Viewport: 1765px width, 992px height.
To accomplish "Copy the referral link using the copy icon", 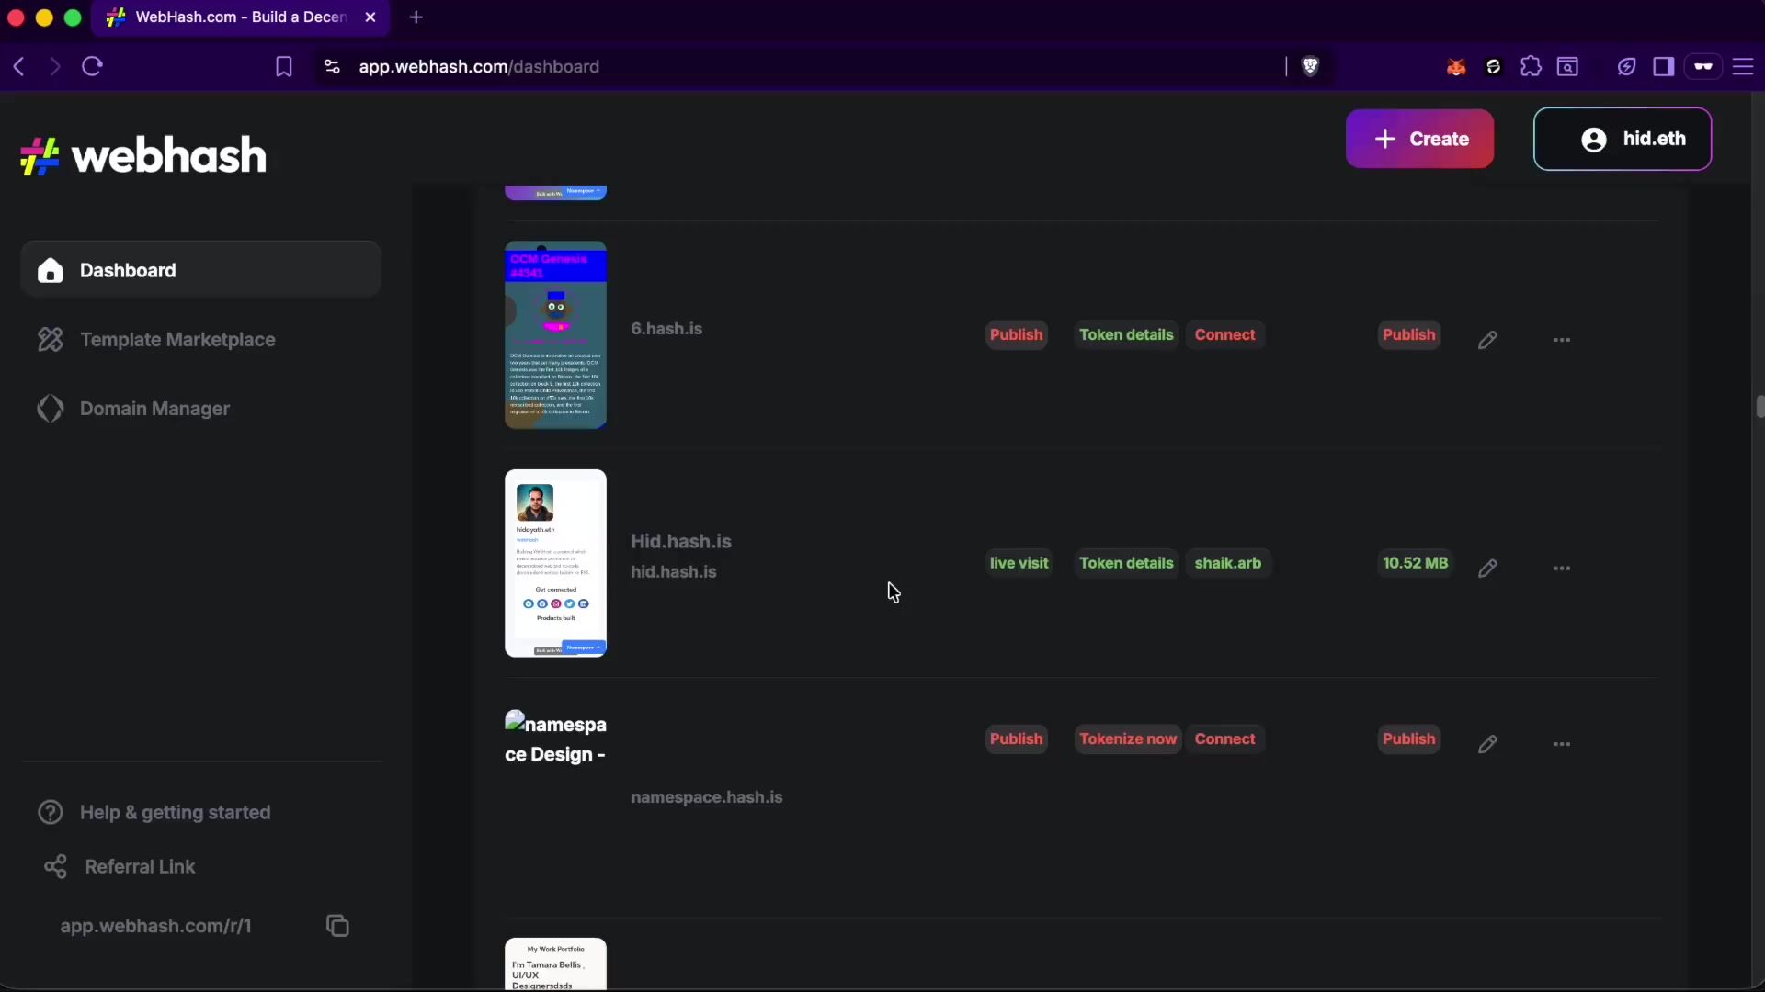I will pyautogui.click(x=337, y=925).
